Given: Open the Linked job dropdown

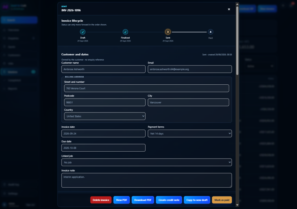Looking at the screenshot, I should point(146,162).
